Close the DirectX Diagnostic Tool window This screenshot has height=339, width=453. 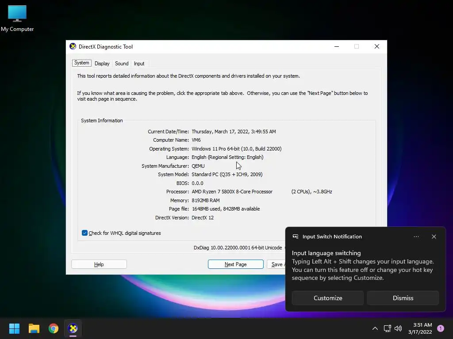377,46
